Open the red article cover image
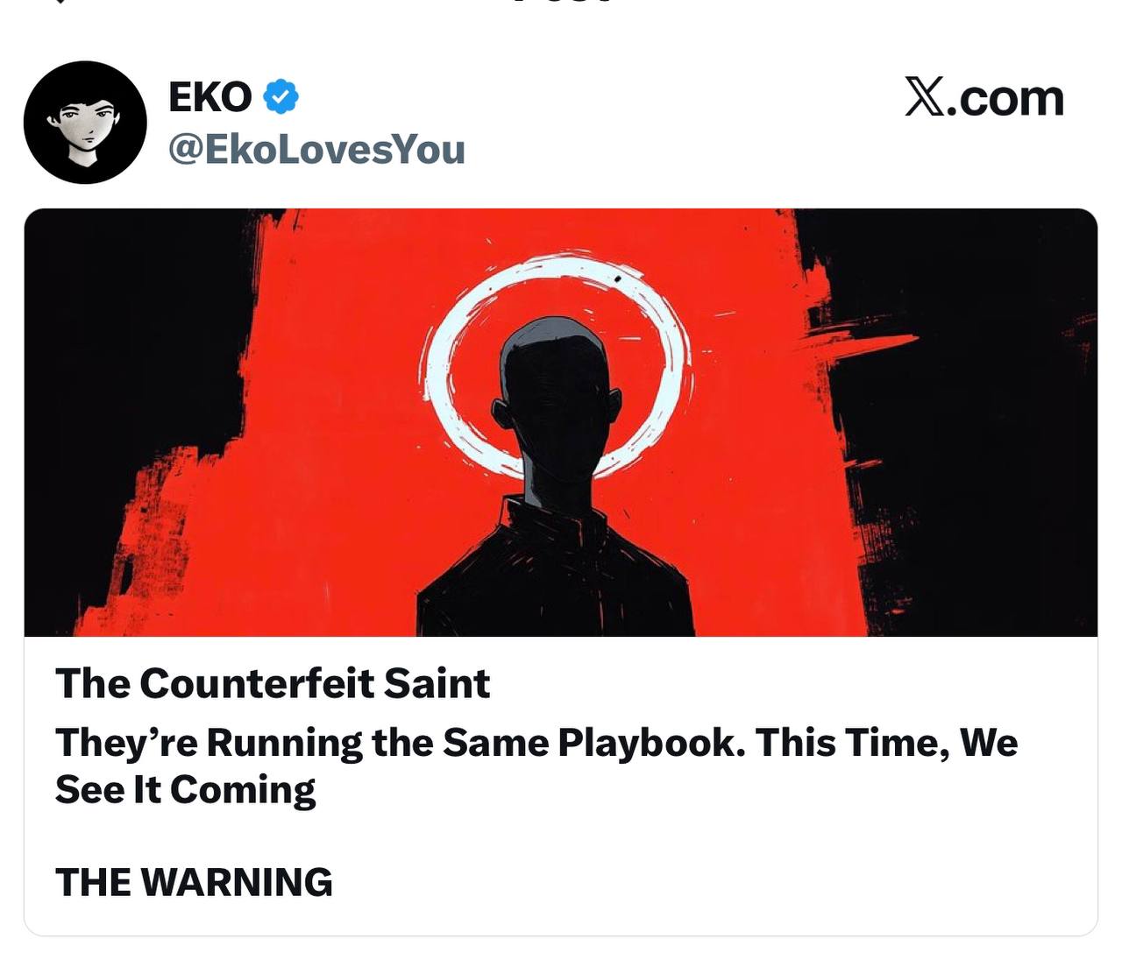The image size is (1122, 974). [561, 422]
